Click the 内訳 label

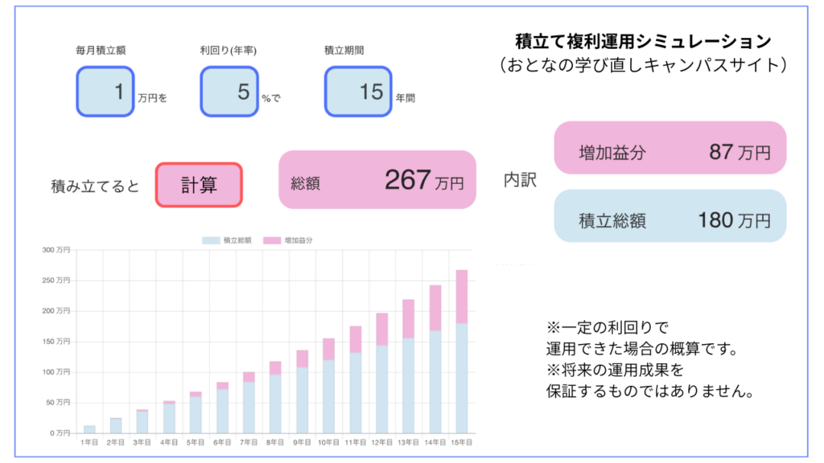(x=520, y=181)
